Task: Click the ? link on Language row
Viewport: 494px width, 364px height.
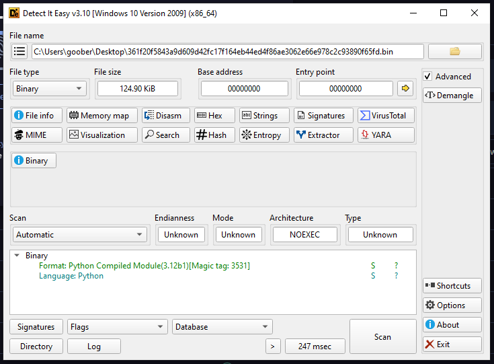Action: tap(397, 276)
